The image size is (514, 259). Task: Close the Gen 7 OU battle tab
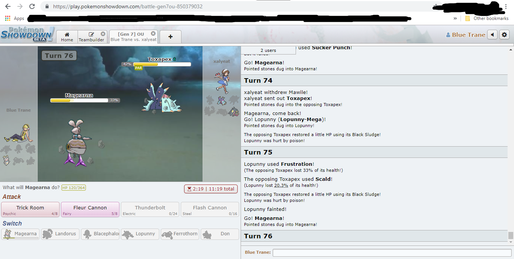click(x=153, y=33)
